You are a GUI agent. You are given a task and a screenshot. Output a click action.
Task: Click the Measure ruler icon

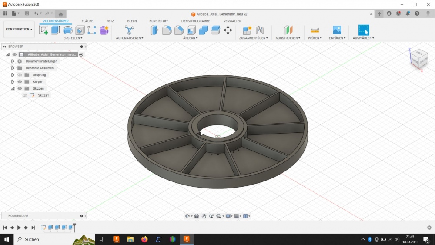(x=315, y=30)
